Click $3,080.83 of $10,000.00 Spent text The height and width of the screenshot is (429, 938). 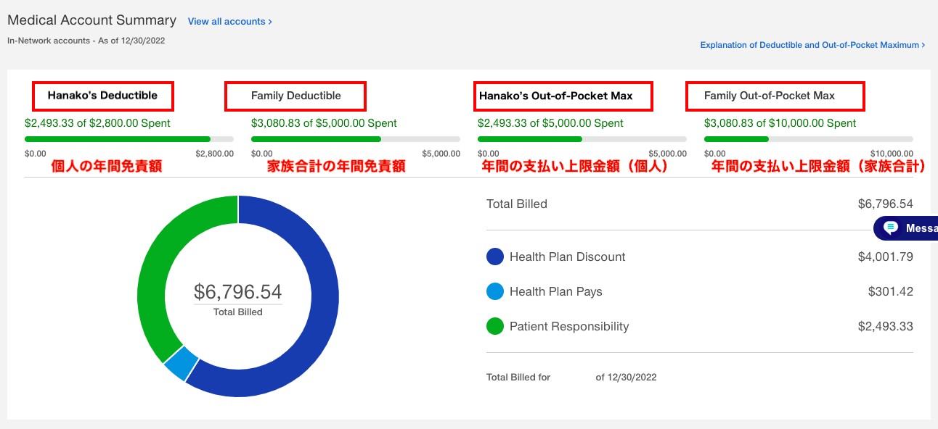click(780, 123)
